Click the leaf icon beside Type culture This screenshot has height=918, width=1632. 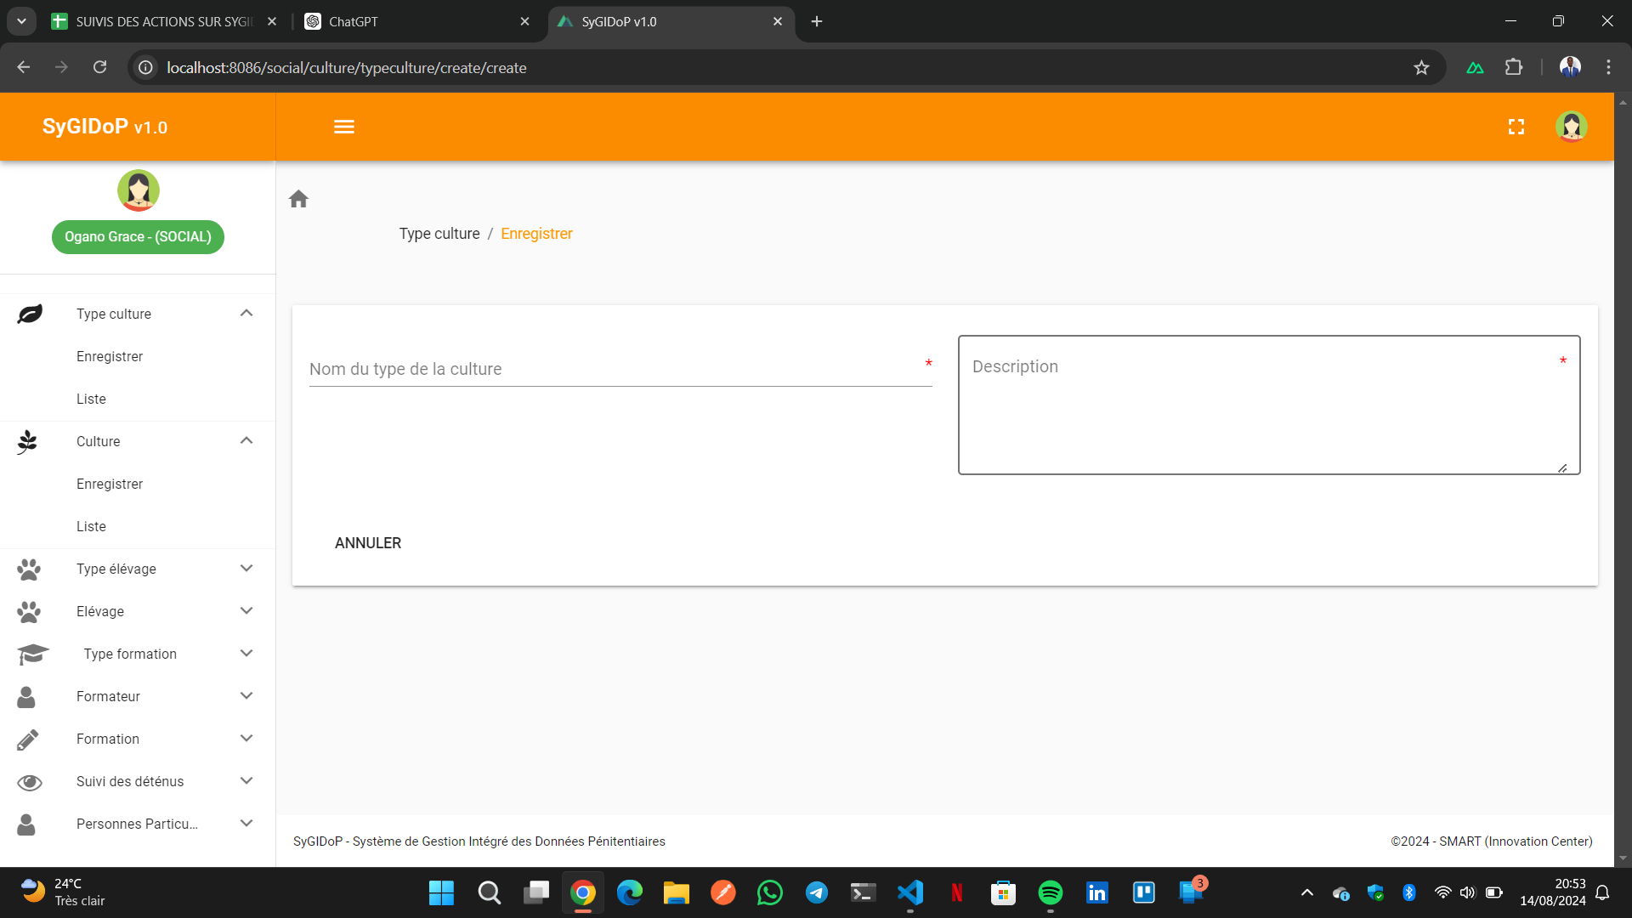point(29,314)
